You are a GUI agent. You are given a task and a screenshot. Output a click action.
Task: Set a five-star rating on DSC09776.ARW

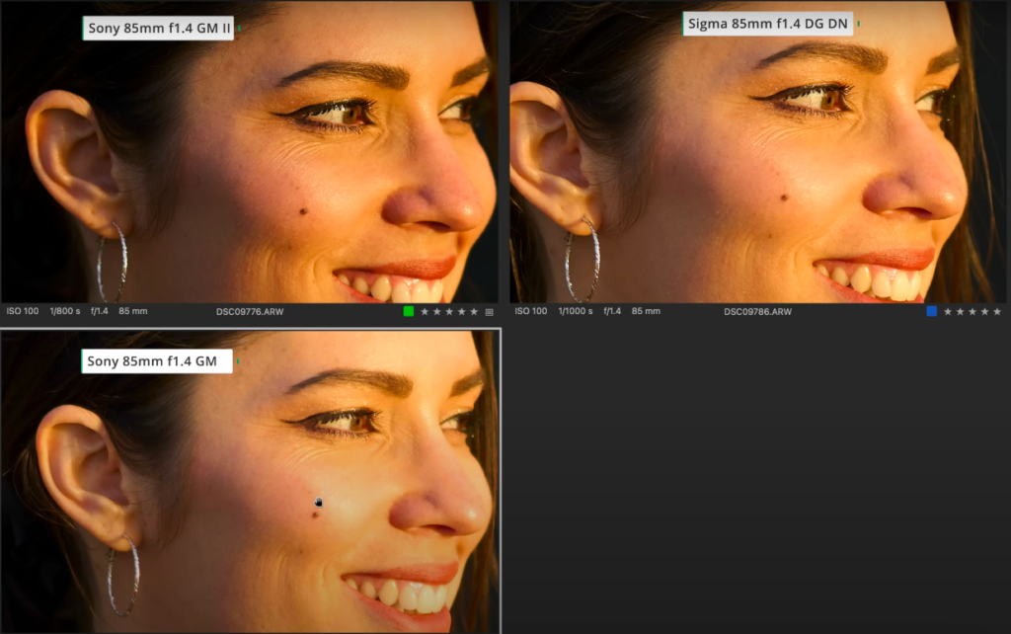(x=474, y=311)
